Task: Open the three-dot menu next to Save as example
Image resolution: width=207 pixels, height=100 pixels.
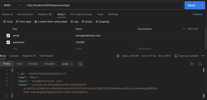Action: point(203,56)
